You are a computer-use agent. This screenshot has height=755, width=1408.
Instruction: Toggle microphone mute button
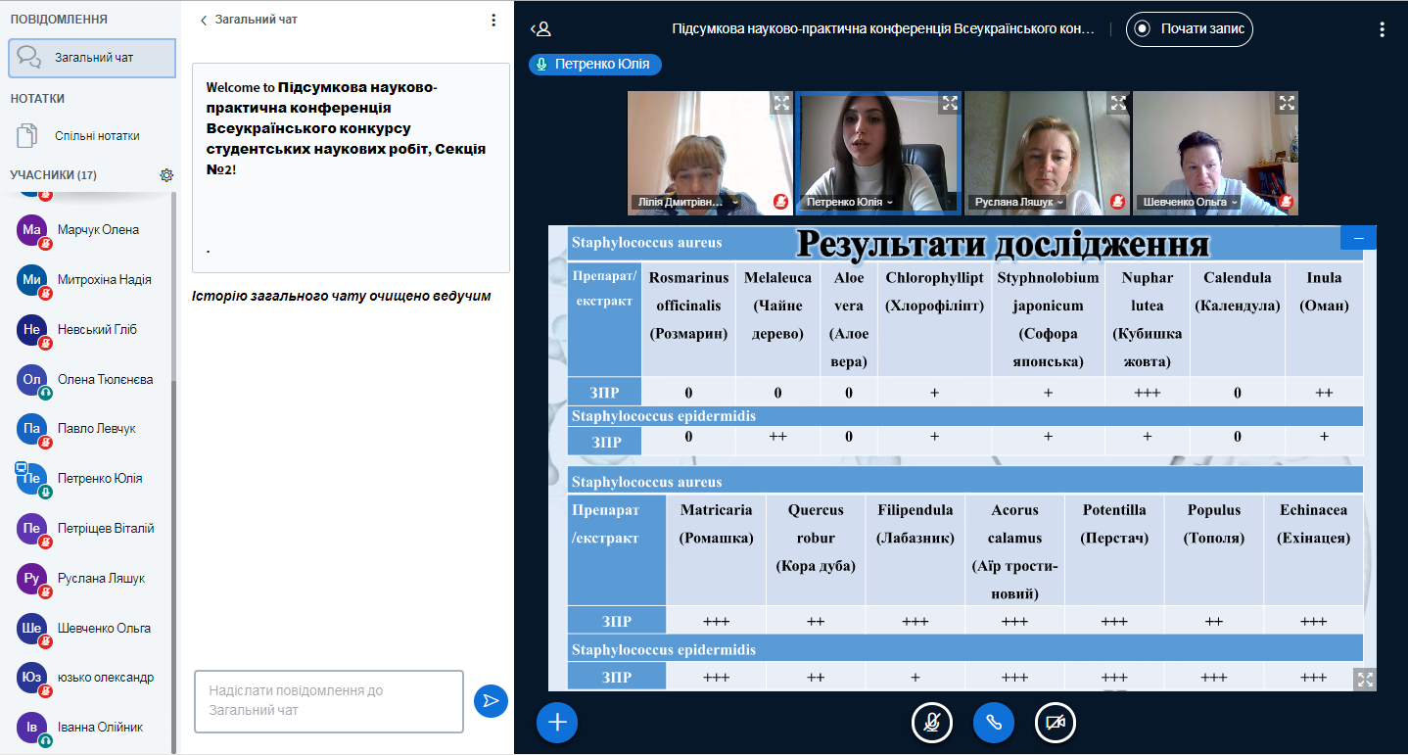[x=932, y=723]
